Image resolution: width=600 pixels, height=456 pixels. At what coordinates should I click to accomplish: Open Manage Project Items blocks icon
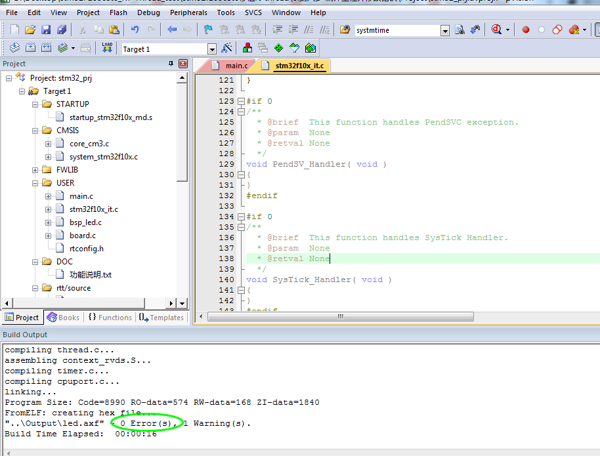coord(247,48)
